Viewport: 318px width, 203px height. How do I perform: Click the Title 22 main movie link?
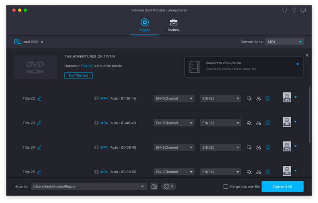pos(86,66)
